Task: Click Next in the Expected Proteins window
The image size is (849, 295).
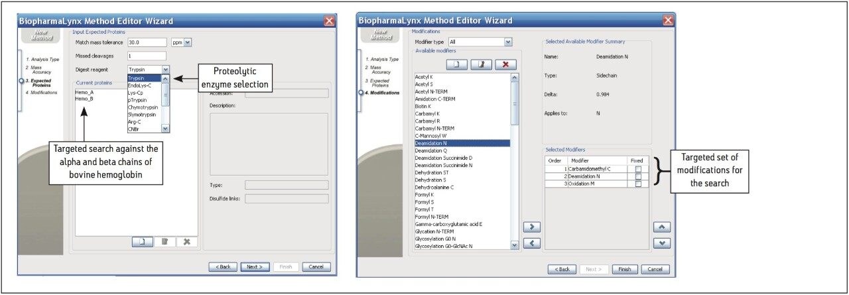Action: [255, 266]
